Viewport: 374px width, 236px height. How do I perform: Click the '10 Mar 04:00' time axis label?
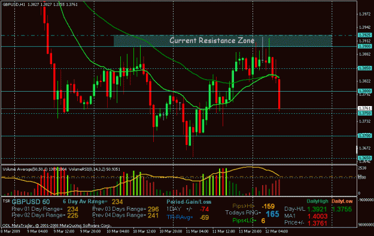pyautogui.click(x=117, y=231)
